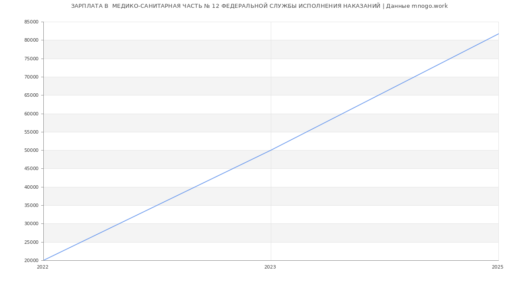This screenshot has width=520, height=282.
Task: Click the chart title text
Action: coord(259,6)
